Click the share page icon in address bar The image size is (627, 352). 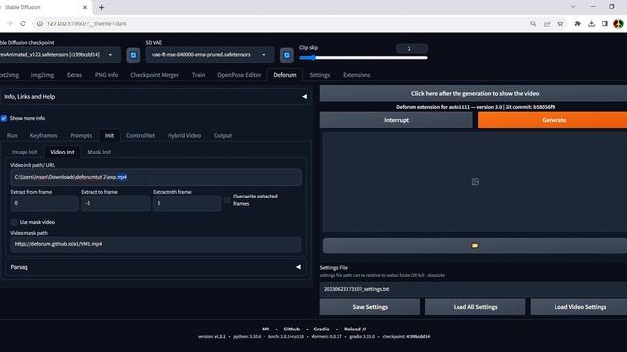pos(547,23)
